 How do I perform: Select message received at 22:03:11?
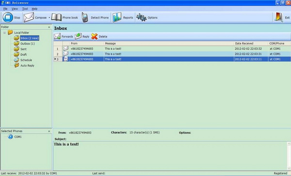172,59
